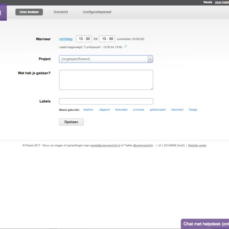Click the Labels input field
The height and width of the screenshot is (229, 229).
(x=106, y=101)
